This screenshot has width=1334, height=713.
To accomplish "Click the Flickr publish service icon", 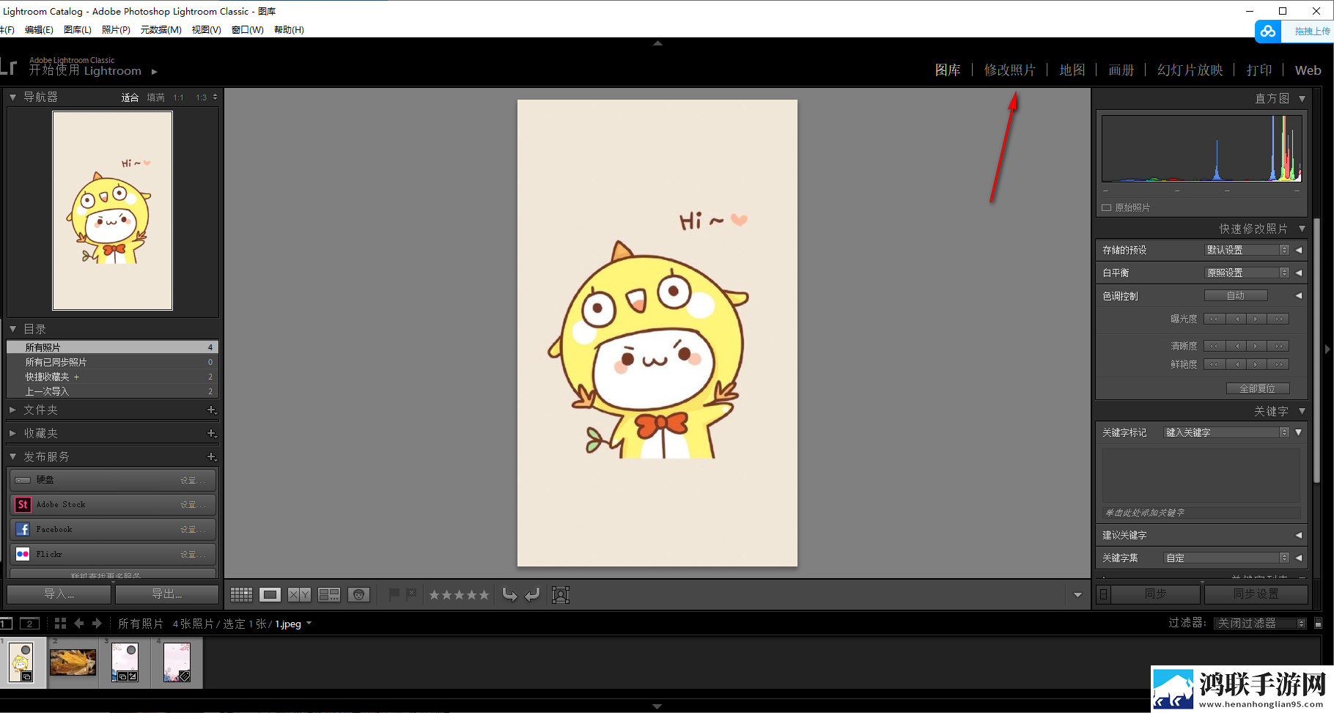I will (x=23, y=554).
